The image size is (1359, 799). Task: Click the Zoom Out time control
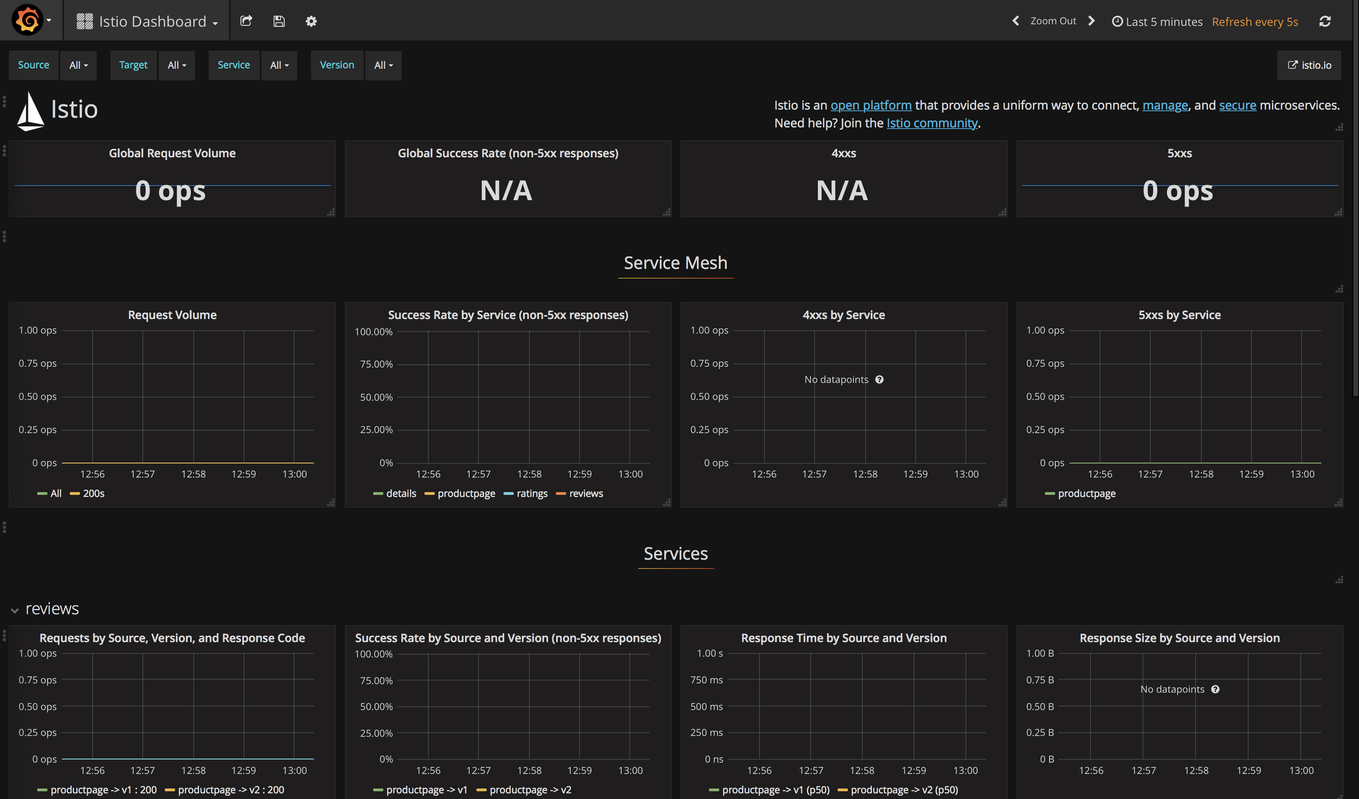[x=1053, y=21]
